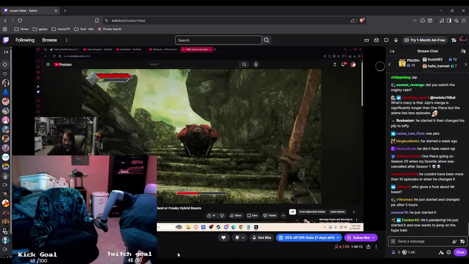Open the browser extensions puzzle icon
The height and width of the screenshot is (264, 469).
(422, 21)
